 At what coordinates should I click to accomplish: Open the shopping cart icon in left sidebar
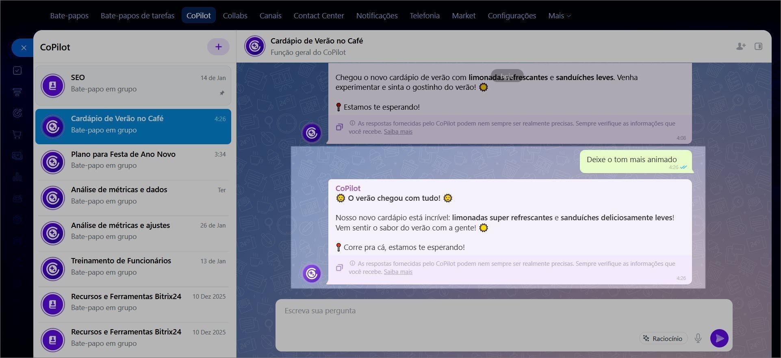point(17,135)
